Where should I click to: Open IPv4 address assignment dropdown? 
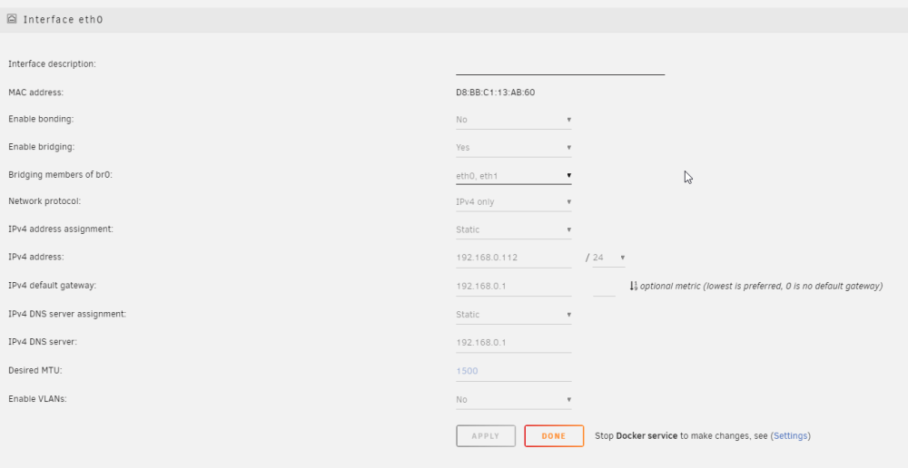coord(514,229)
